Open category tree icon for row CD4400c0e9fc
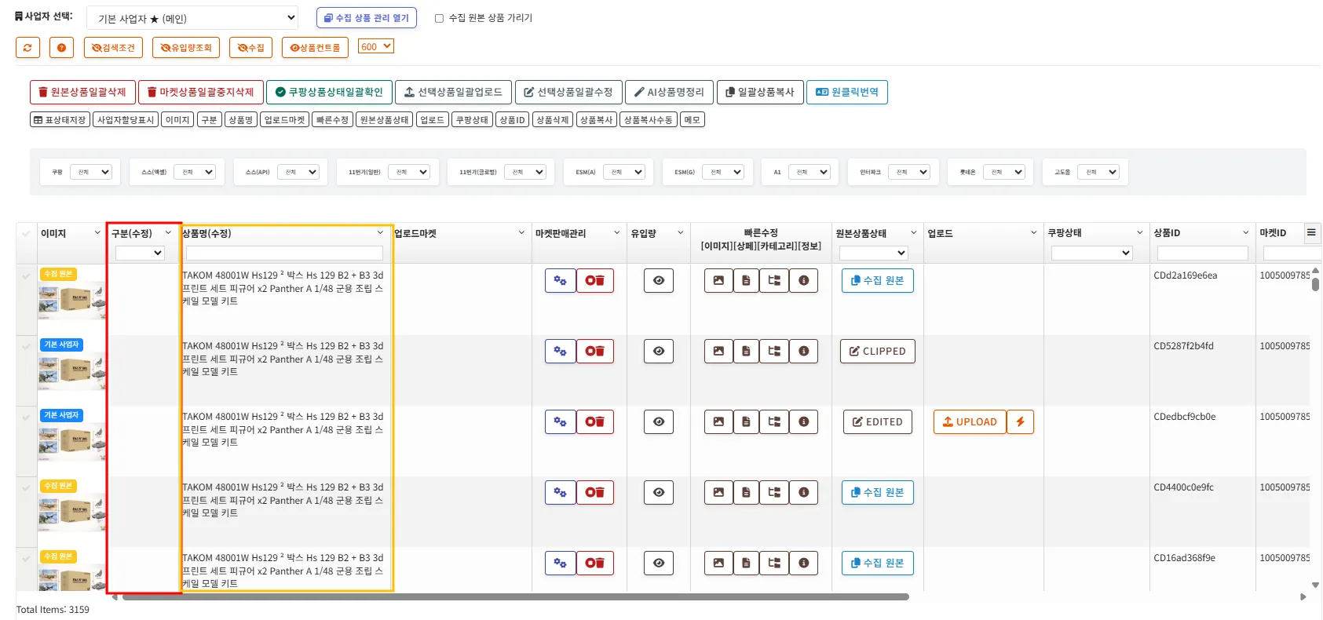 tap(774, 492)
